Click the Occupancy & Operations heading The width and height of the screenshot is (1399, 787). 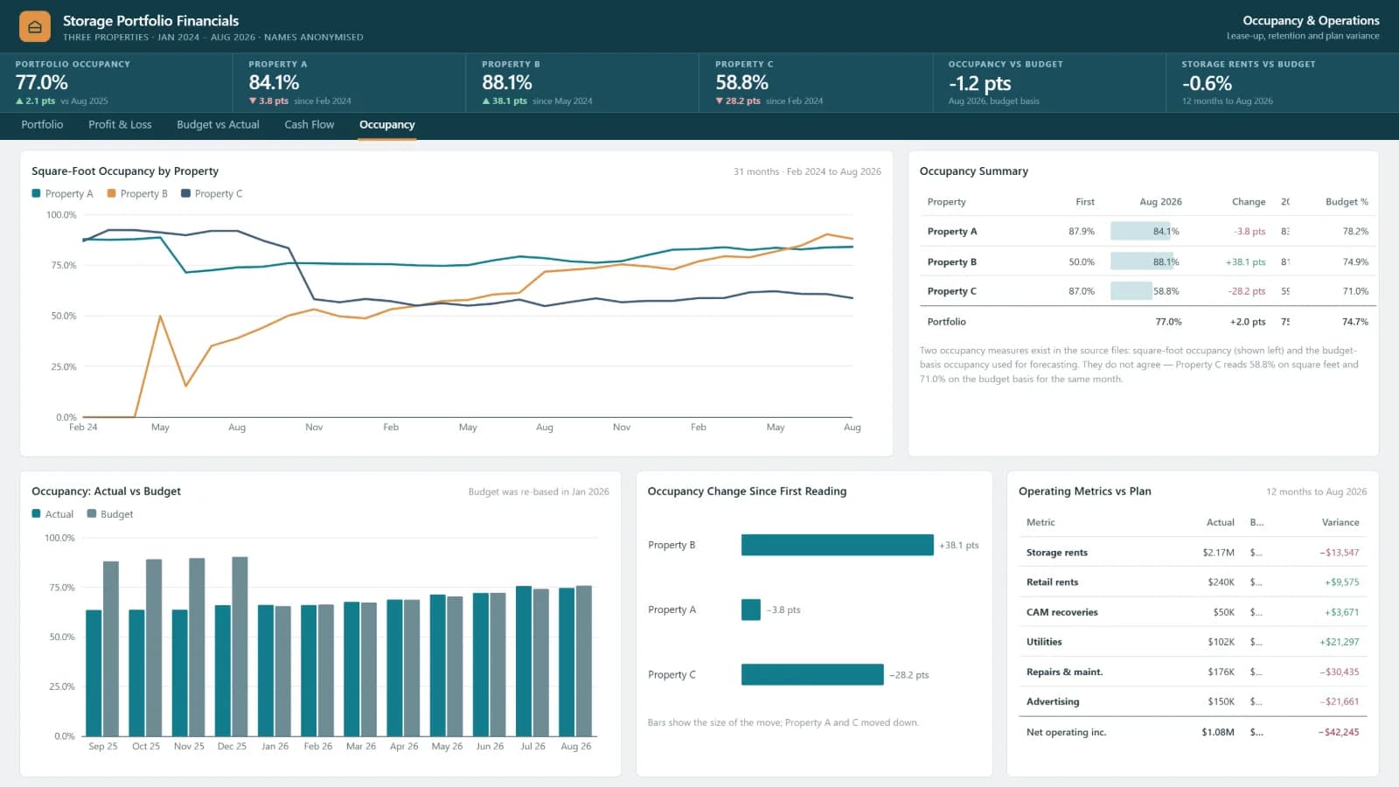pos(1311,20)
